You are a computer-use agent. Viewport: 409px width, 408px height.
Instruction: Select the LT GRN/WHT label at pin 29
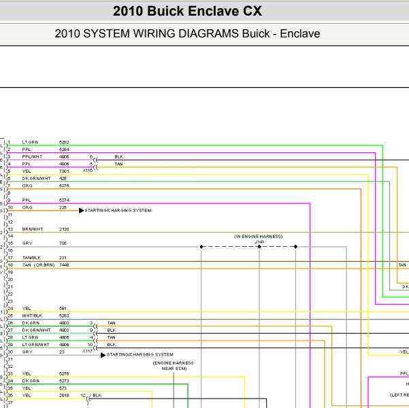pos(35,345)
